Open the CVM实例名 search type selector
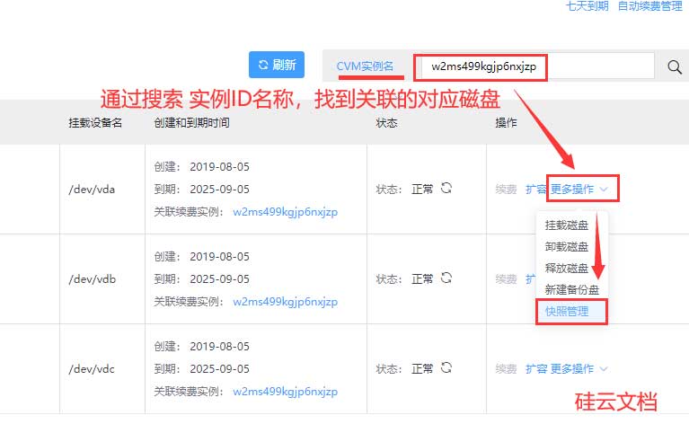This screenshot has width=689, height=424. 365,66
